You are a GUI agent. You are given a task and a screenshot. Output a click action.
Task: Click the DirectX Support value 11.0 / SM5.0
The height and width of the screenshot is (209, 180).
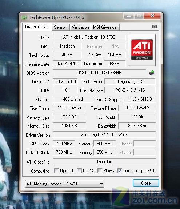pyautogui.click(x=140, y=99)
